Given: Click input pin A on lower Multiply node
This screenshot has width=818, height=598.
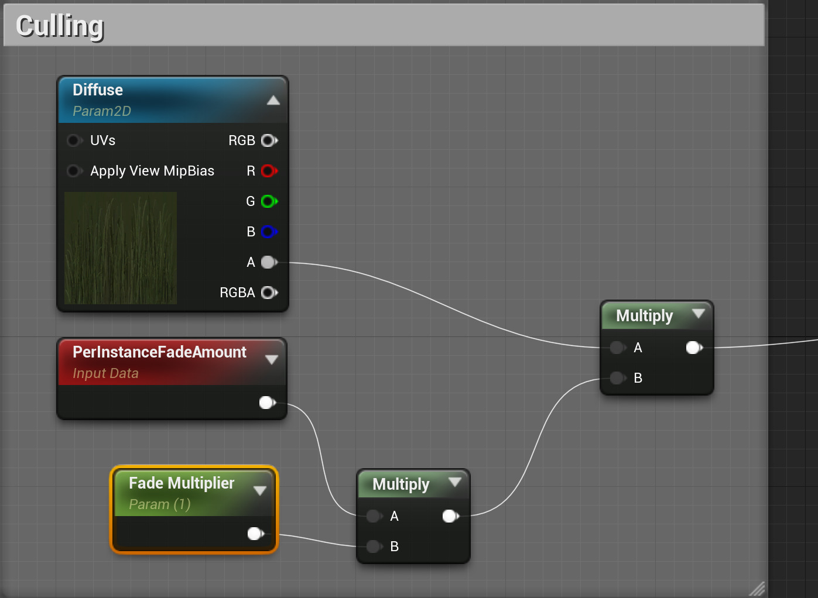Looking at the screenshot, I should [x=374, y=516].
